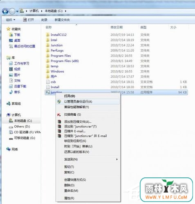Sort by the 类型 column header

143,27
